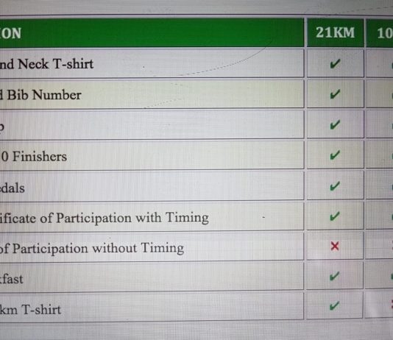Select checkmark beside Participation with Timing
Image resolution: width=393 pixels, height=340 pixels.
[x=335, y=216]
